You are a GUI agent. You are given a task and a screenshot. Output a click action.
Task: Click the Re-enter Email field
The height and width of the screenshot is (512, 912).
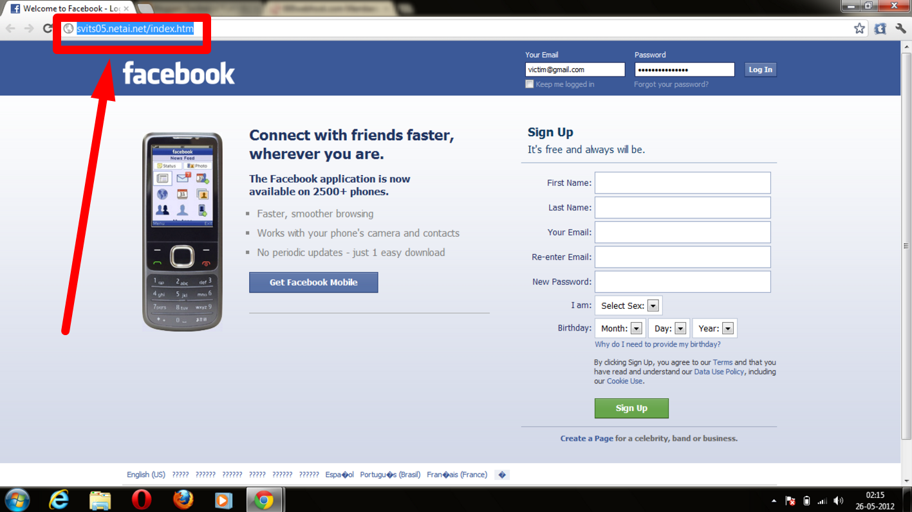tap(682, 257)
